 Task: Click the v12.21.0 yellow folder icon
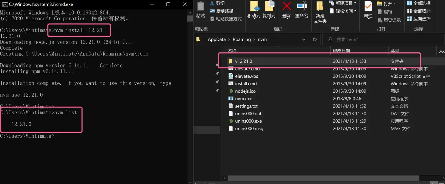(230, 61)
